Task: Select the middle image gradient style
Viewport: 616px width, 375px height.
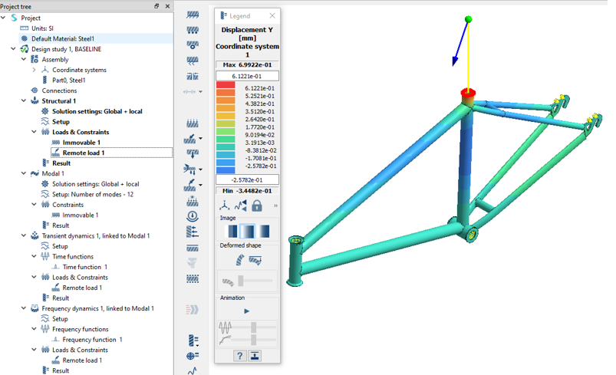Action: click(247, 232)
